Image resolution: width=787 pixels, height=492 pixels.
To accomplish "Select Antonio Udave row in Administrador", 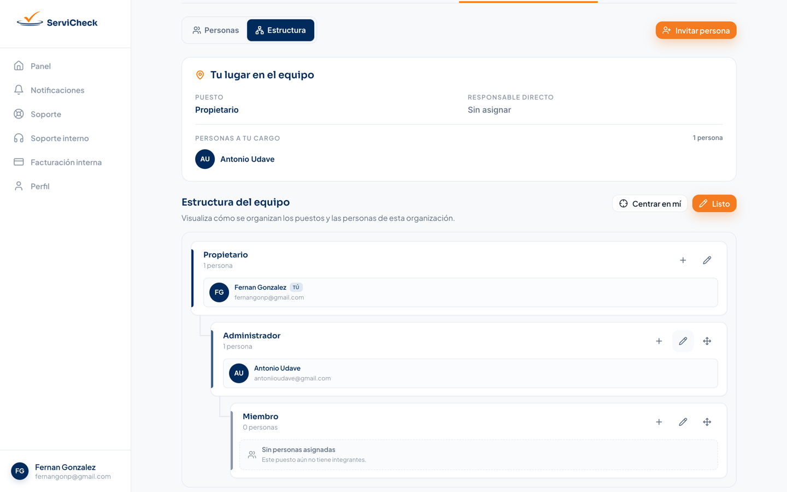I will 471,373.
